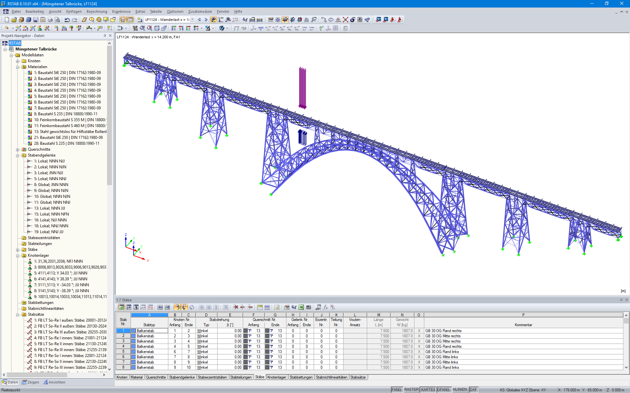
Task: Open a new model via the New icon
Action: point(6,20)
